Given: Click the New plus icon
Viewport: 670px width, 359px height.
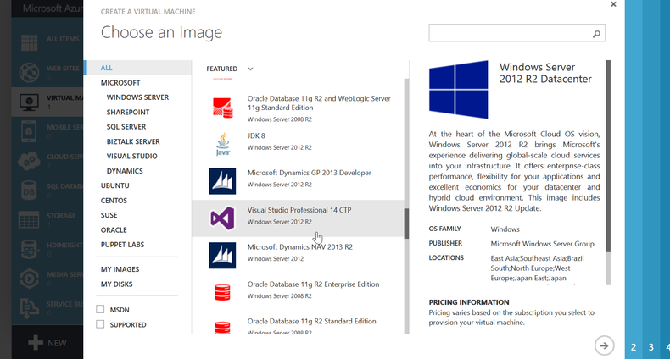Looking at the screenshot, I should click(35, 343).
